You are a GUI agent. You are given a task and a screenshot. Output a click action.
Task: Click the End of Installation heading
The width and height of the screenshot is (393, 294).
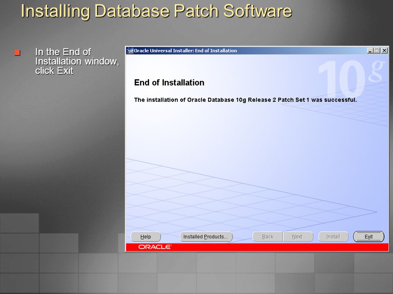click(169, 82)
